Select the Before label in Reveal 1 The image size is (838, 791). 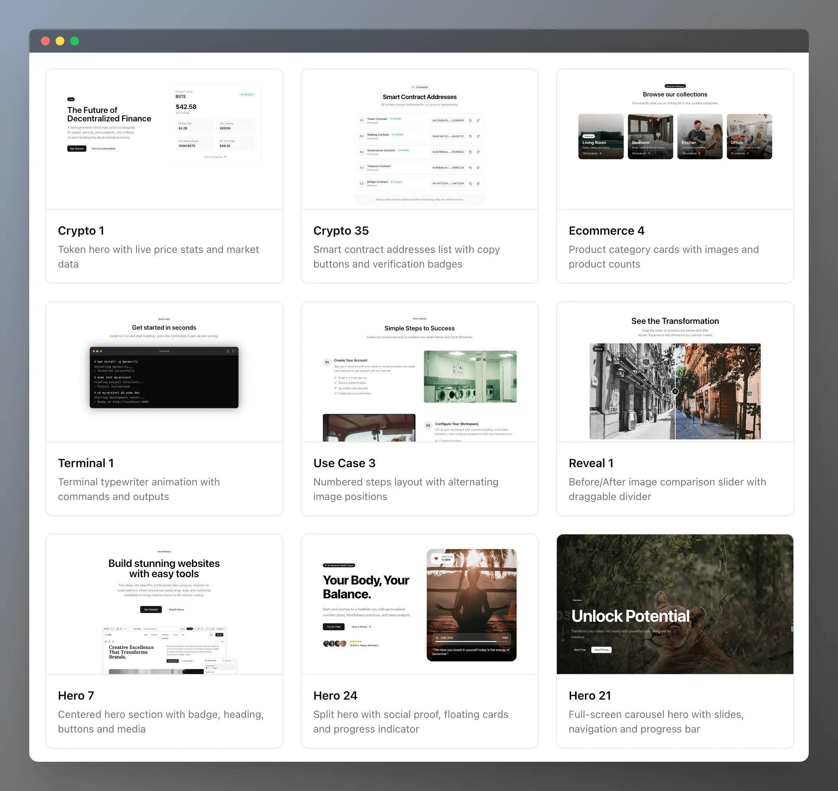[x=598, y=349]
